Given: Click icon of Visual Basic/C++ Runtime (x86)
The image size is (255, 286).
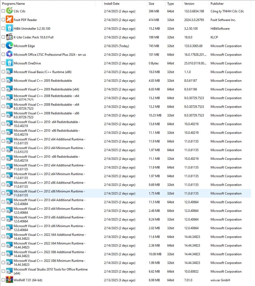Looking at the screenshot, I should (9, 71).
